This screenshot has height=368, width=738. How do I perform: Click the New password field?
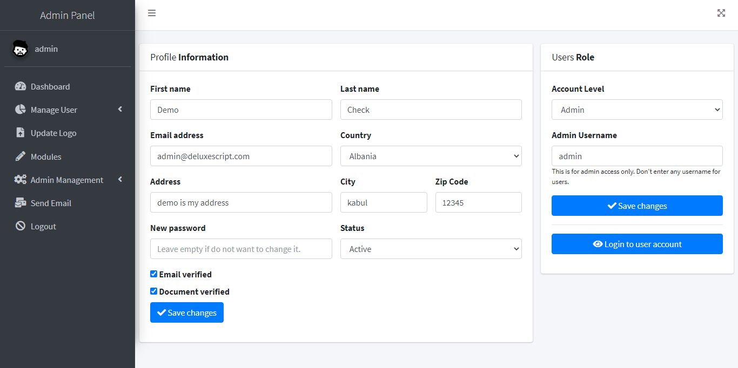click(x=241, y=249)
